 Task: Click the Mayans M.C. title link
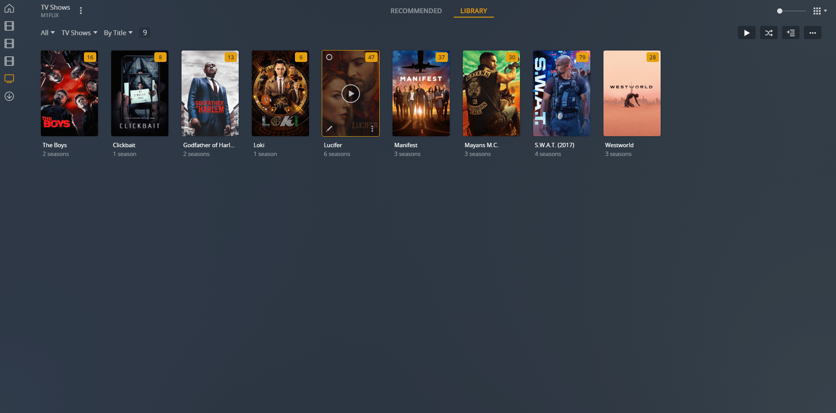click(x=481, y=145)
